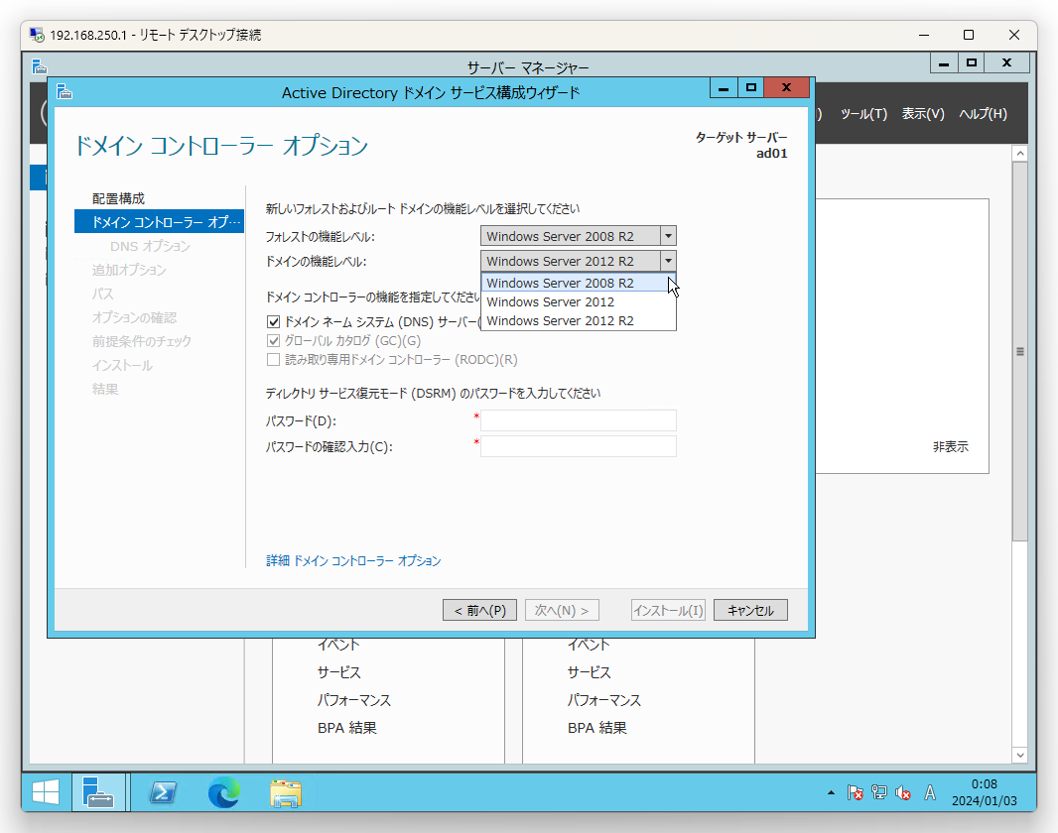Screen dimensions: 1058x833
Task: Click the flag notification tray icon
Action: tap(855, 792)
